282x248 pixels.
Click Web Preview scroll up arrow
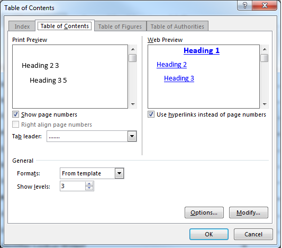[x=265, y=49]
